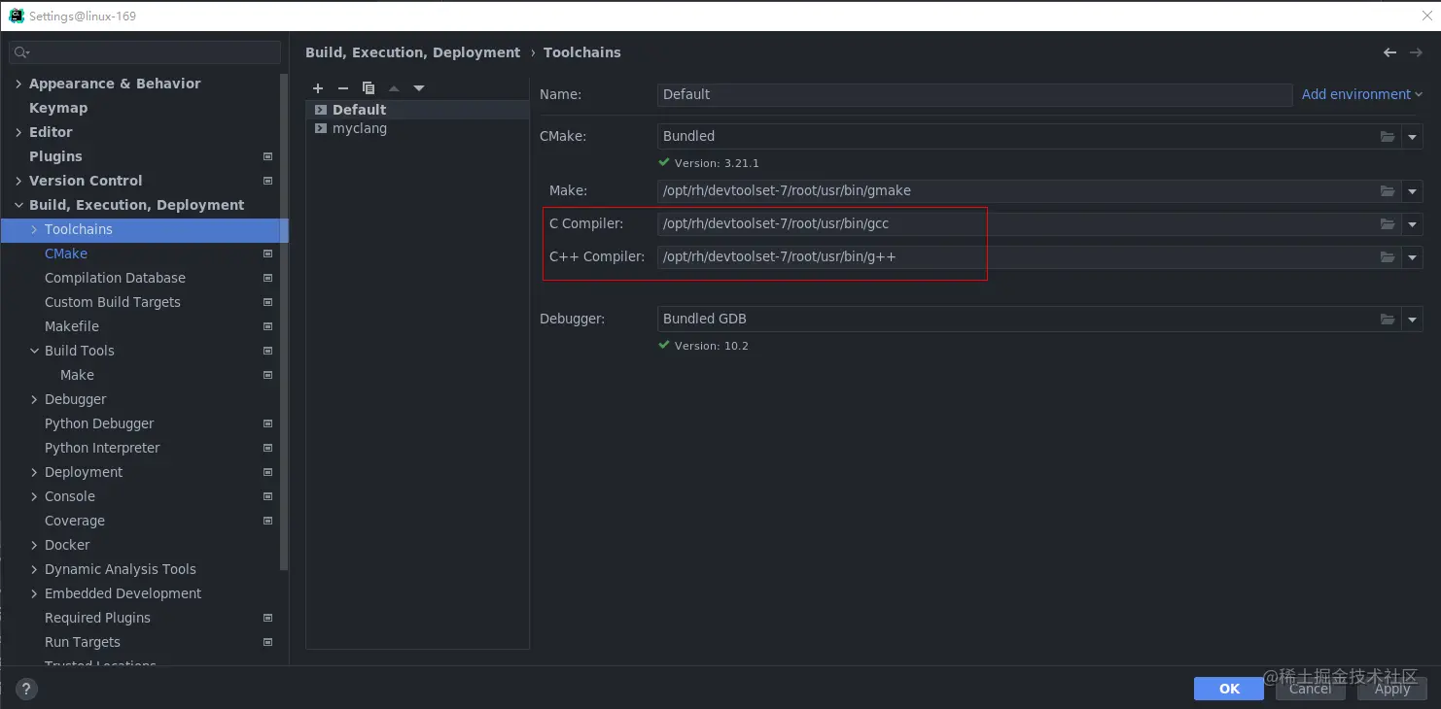Browse for Make executable folder icon
1441x709 pixels.
(x=1388, y=191)
